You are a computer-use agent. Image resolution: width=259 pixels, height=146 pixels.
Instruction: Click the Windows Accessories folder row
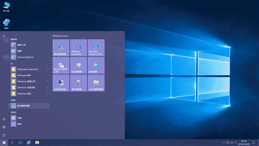[29, 75]
